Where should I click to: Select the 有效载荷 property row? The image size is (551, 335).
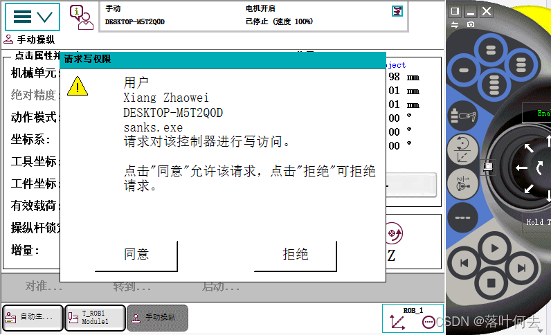[x=33, y=206]
